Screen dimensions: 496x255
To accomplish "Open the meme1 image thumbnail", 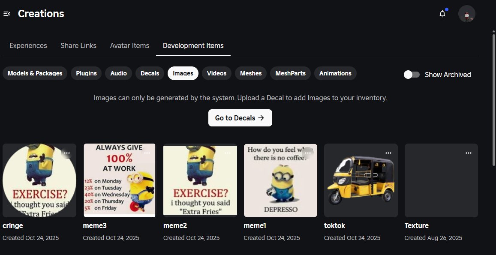I will point(281,180).
